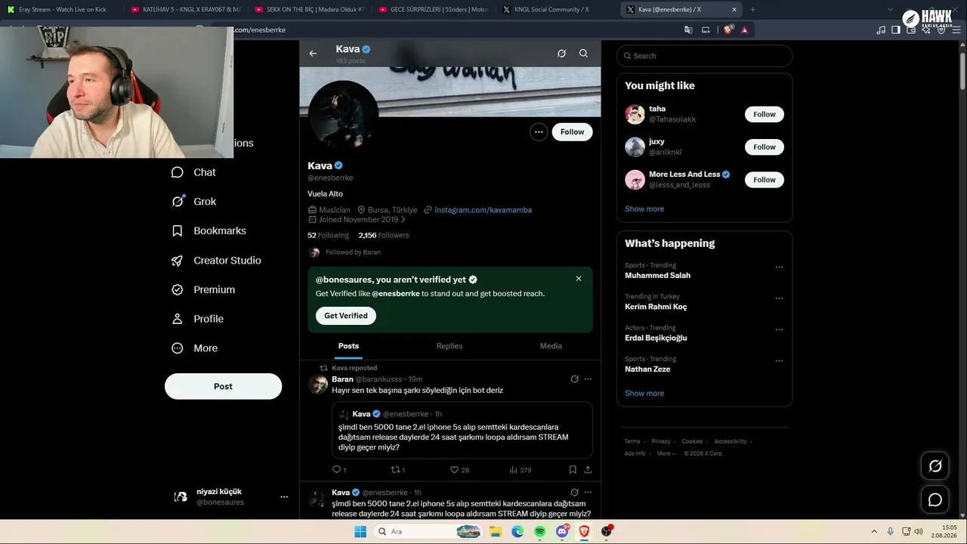967x544 pixels.
Task: Click the Get Verified button
Action: pos(346,316)
